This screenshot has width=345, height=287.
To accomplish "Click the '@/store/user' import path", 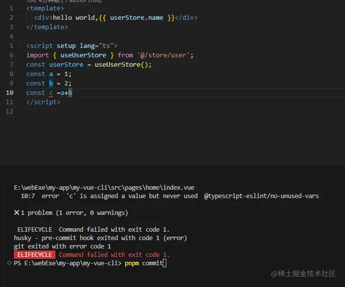I will pyautogui.click(x=163, y=55).
